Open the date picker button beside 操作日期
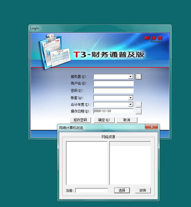 [139, 111]
